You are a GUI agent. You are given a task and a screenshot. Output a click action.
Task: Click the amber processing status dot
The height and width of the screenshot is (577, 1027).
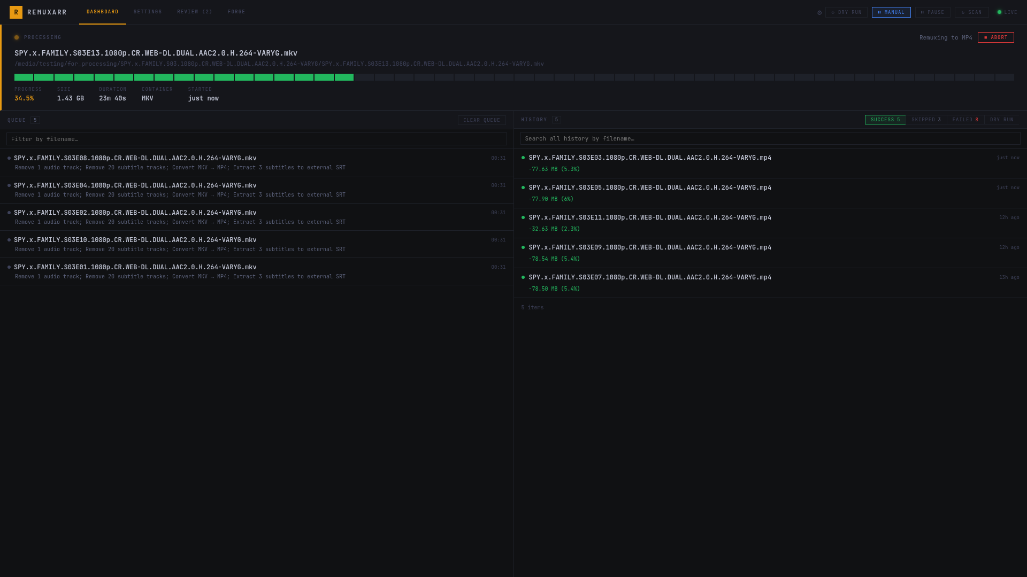pos(17,37)
